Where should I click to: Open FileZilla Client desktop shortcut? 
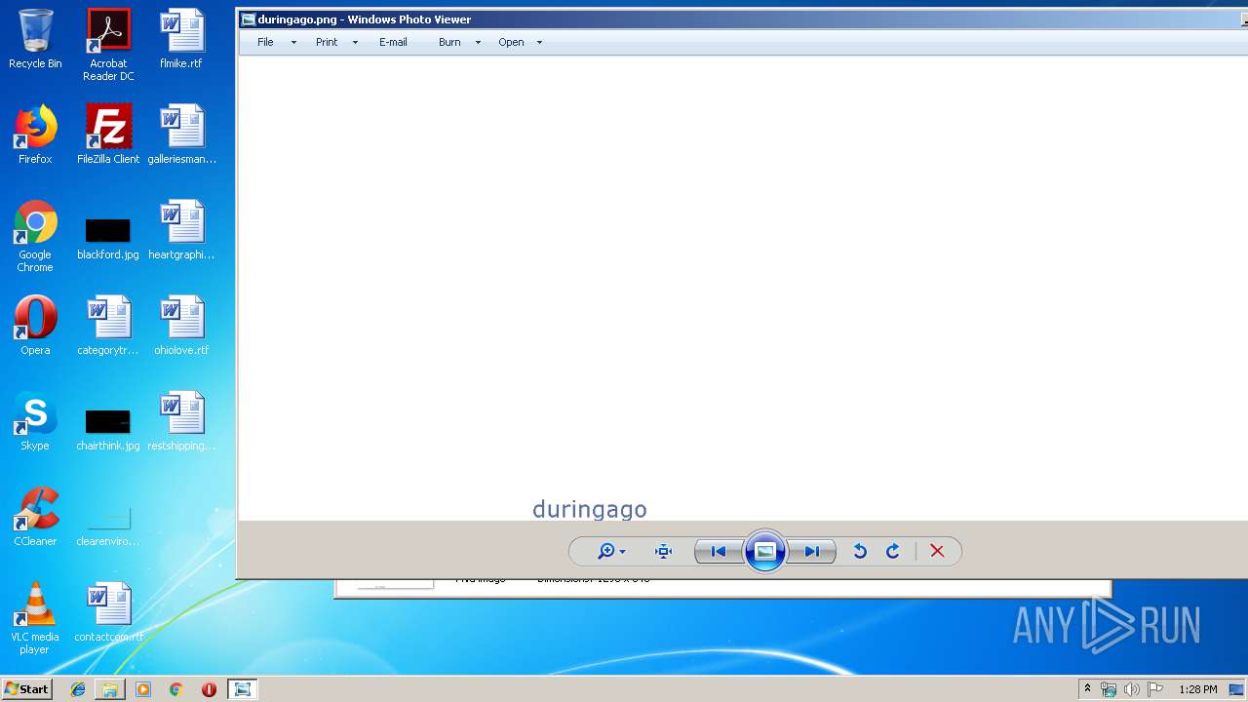108,135
